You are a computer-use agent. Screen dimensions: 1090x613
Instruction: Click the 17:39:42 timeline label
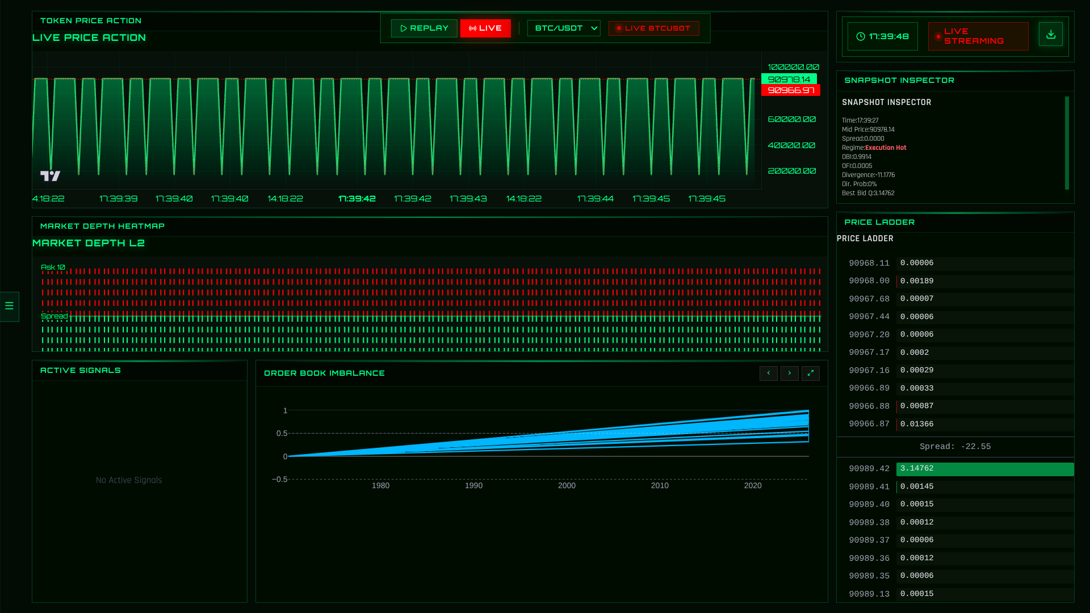click(357, 199)
